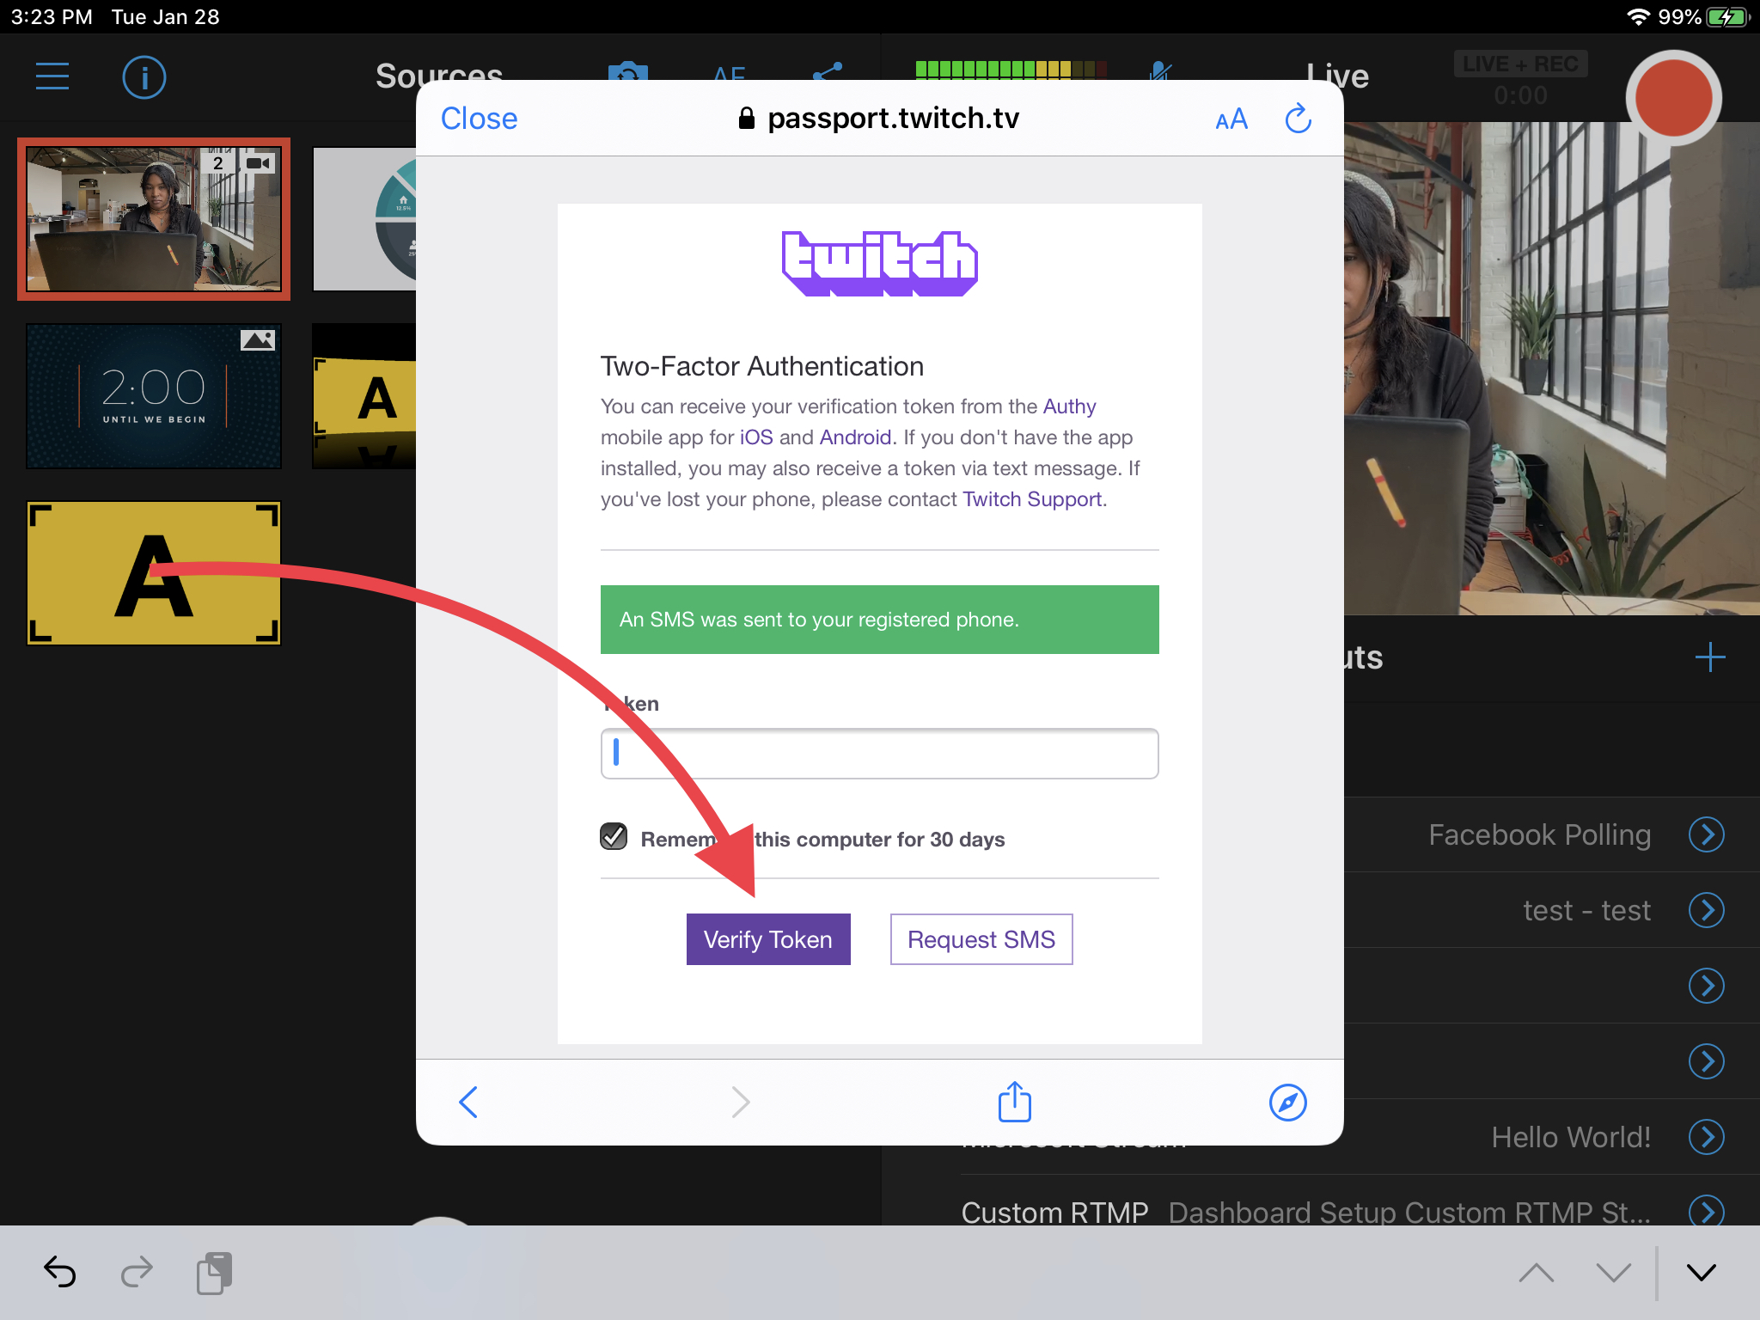
Task: Tap the undo arrow in keyboard bar
Action: tap(59, 1272)
